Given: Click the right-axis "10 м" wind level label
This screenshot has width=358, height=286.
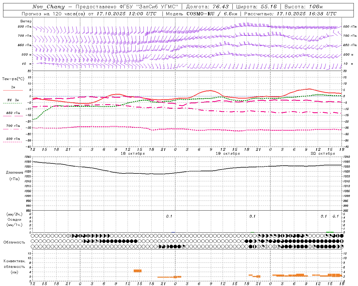Looking at the screenshot, I should click(348, 64).
